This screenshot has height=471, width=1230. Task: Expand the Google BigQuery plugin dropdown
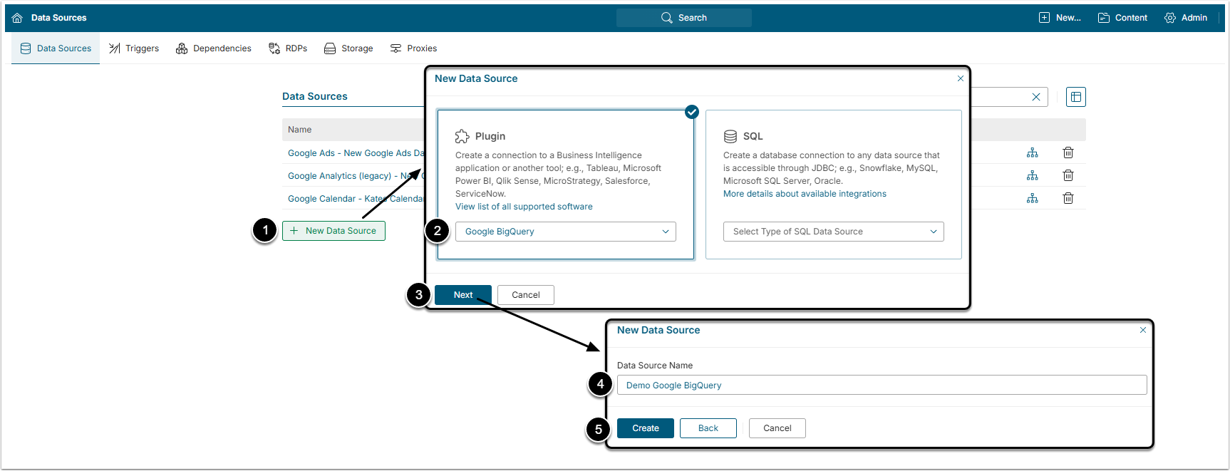point(565,232)
